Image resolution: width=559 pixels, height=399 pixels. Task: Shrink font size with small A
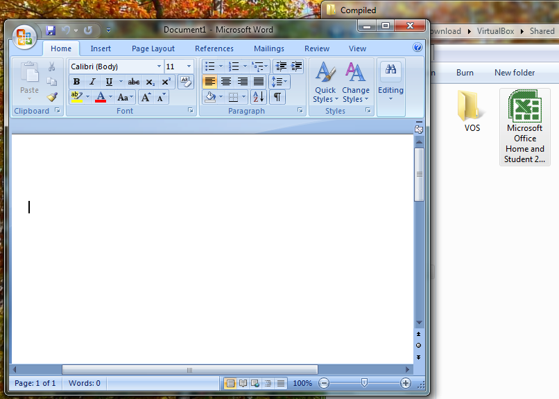[x=161, y=98]
